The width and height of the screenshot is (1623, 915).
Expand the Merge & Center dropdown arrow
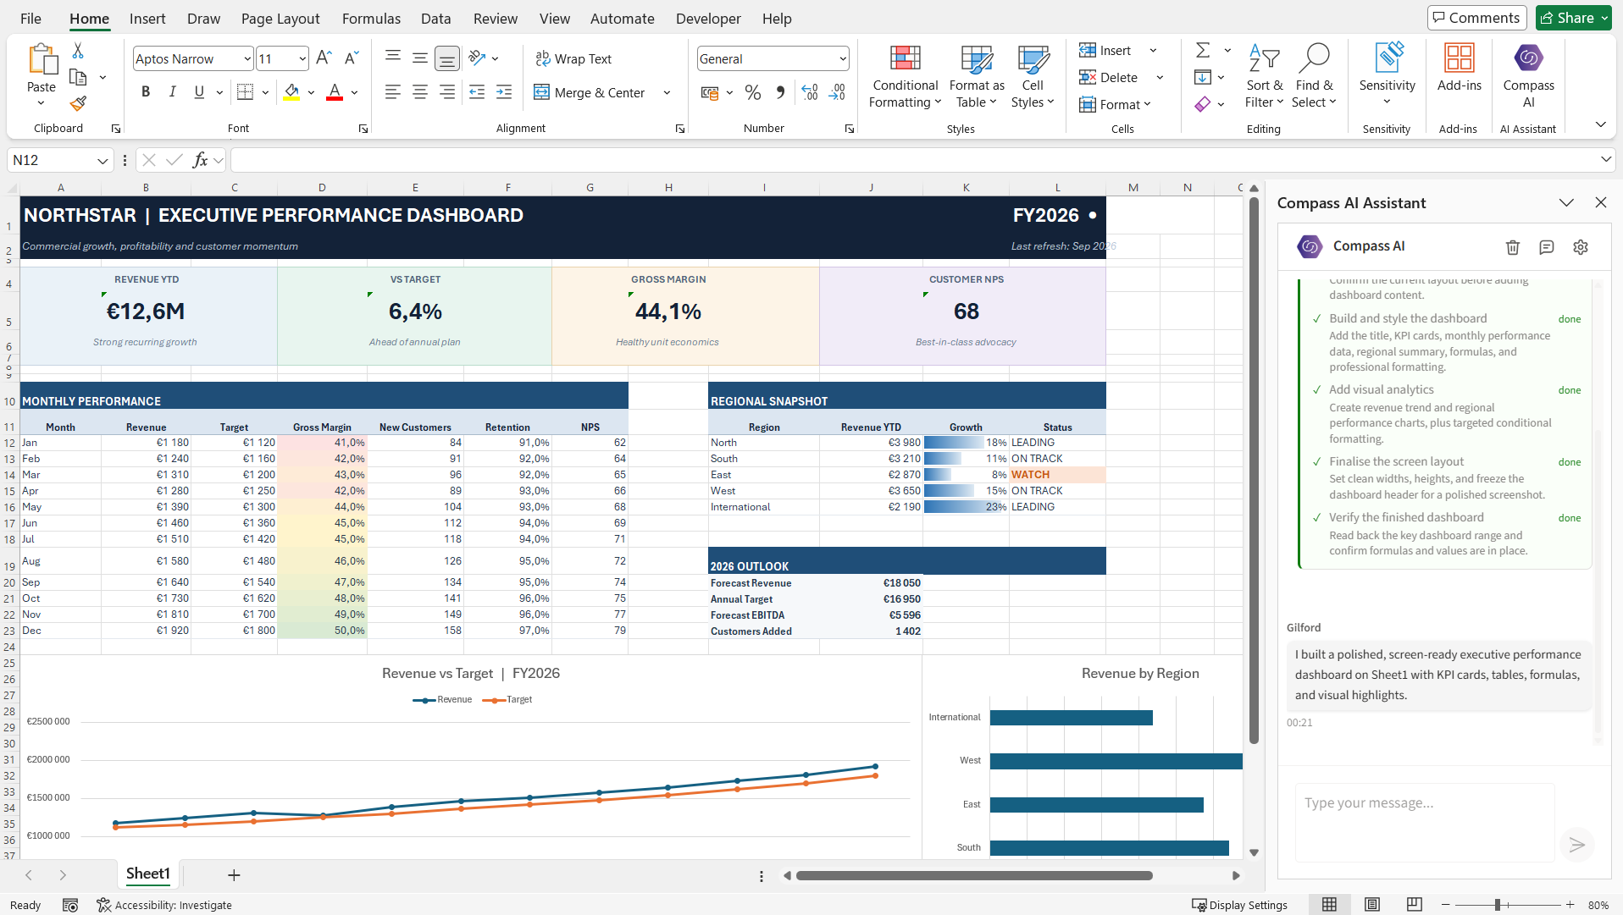point(667,93)
